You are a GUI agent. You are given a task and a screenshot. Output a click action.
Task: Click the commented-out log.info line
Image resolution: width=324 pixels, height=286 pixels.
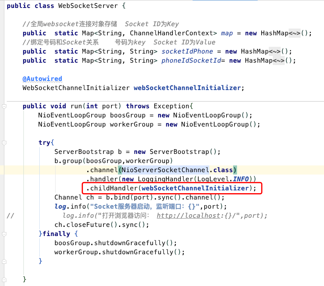119,215
